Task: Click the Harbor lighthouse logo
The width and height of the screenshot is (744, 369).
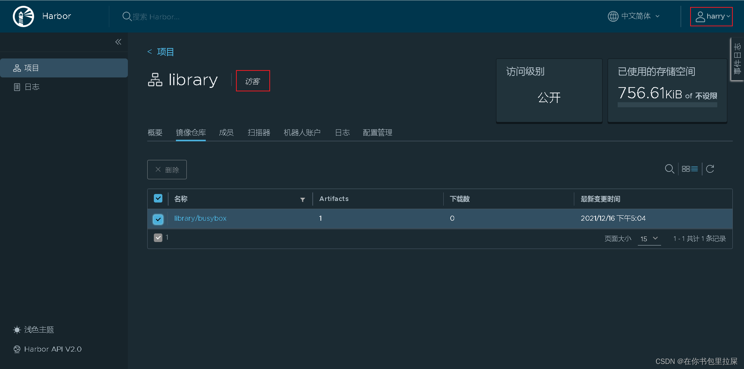Action: pos(23,16)
